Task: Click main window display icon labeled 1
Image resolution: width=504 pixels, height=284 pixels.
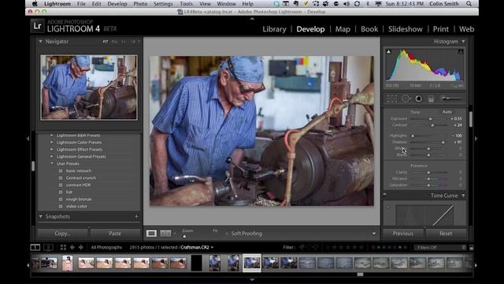Action: 35,247
